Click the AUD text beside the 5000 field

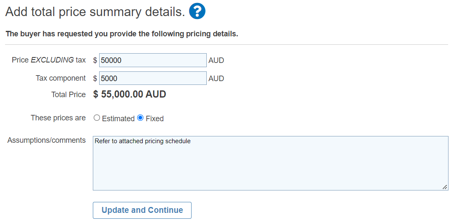(216, 79)
